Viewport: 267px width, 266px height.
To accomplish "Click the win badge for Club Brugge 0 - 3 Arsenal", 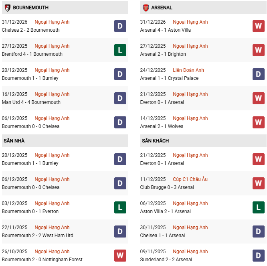I will click(259, 183).
